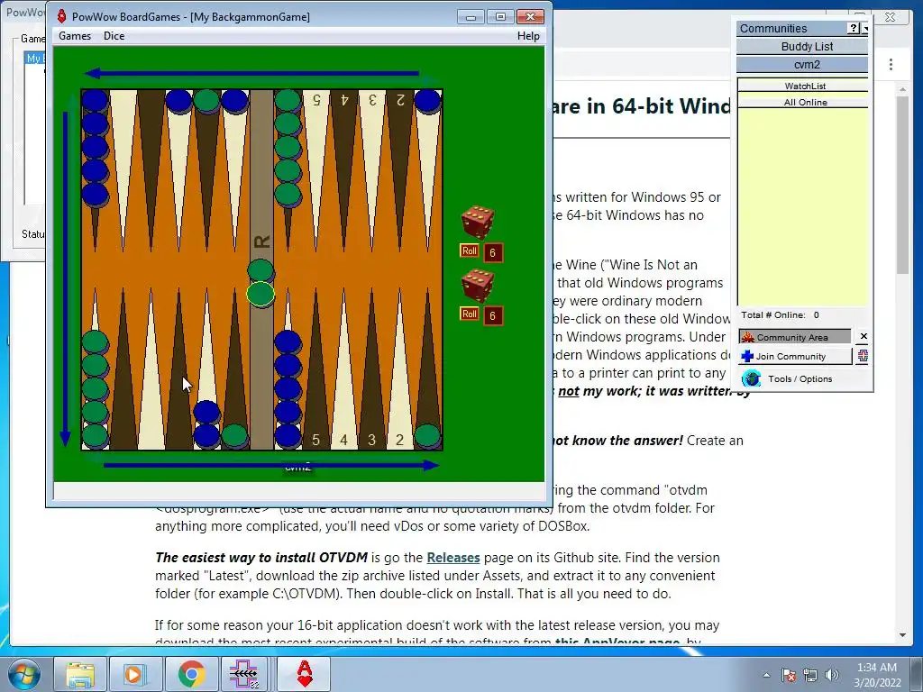
Task: Click the blue plus icon on Join Community
Action: pos(747,356)
